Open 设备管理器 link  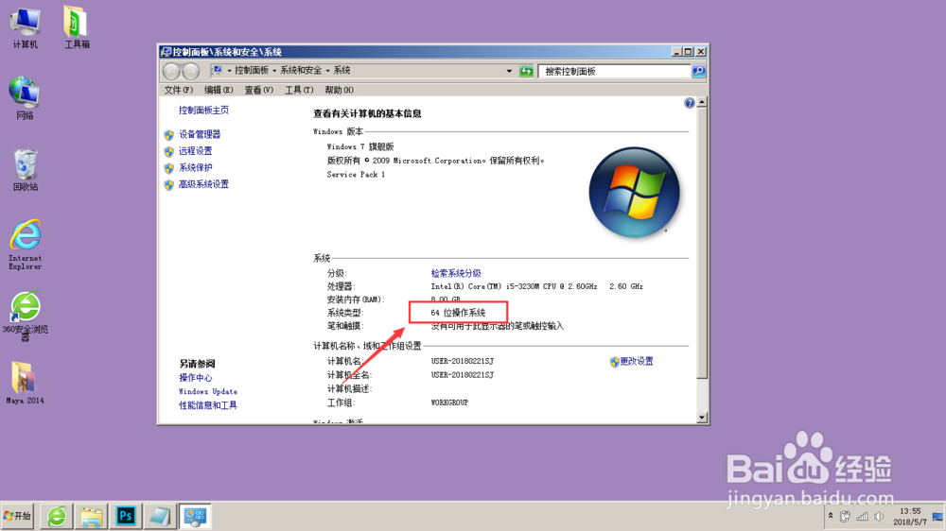pos(200,134)
